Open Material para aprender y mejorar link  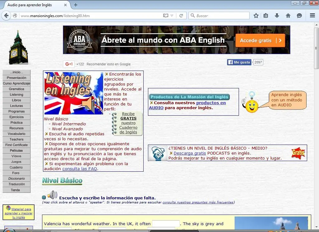click(x=18, y=213)
